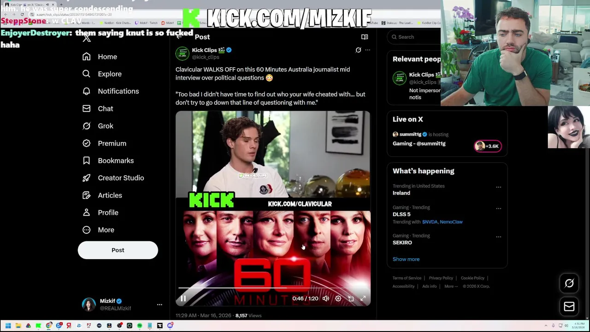
Task: Toggle picture-in-picture on the video
Action: click(351, 299)
